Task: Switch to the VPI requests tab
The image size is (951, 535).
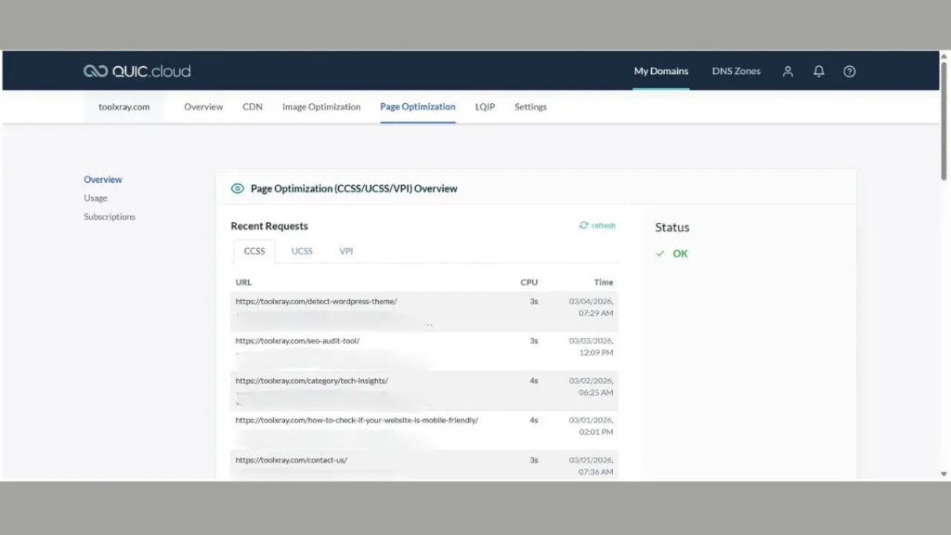Action: (345, 251)
